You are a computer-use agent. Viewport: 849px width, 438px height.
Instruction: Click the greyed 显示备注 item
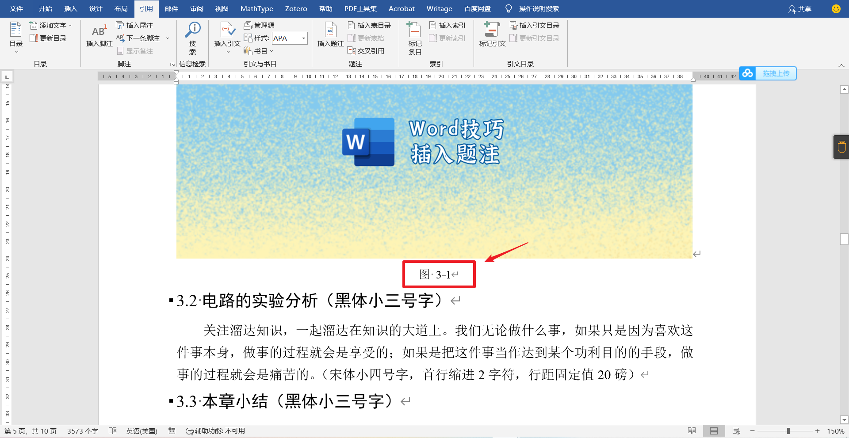click(135, 51)
